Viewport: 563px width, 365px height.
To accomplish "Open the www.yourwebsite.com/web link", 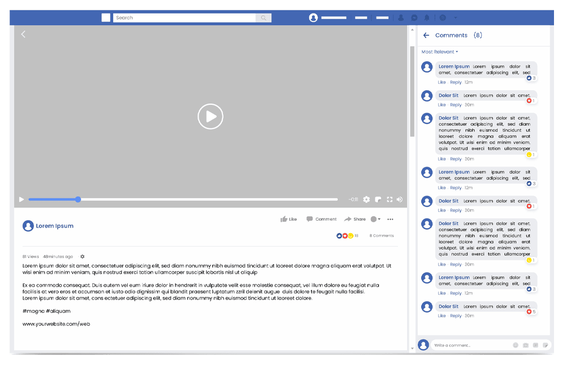I will tap(56, 324).
